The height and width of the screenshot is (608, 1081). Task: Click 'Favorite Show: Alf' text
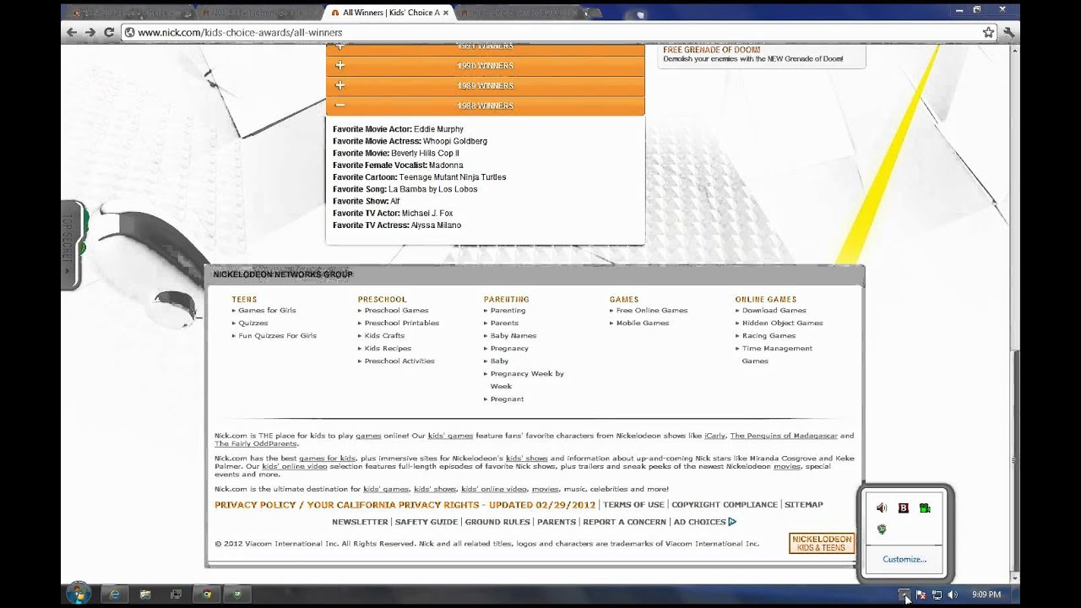pos(367,201)
